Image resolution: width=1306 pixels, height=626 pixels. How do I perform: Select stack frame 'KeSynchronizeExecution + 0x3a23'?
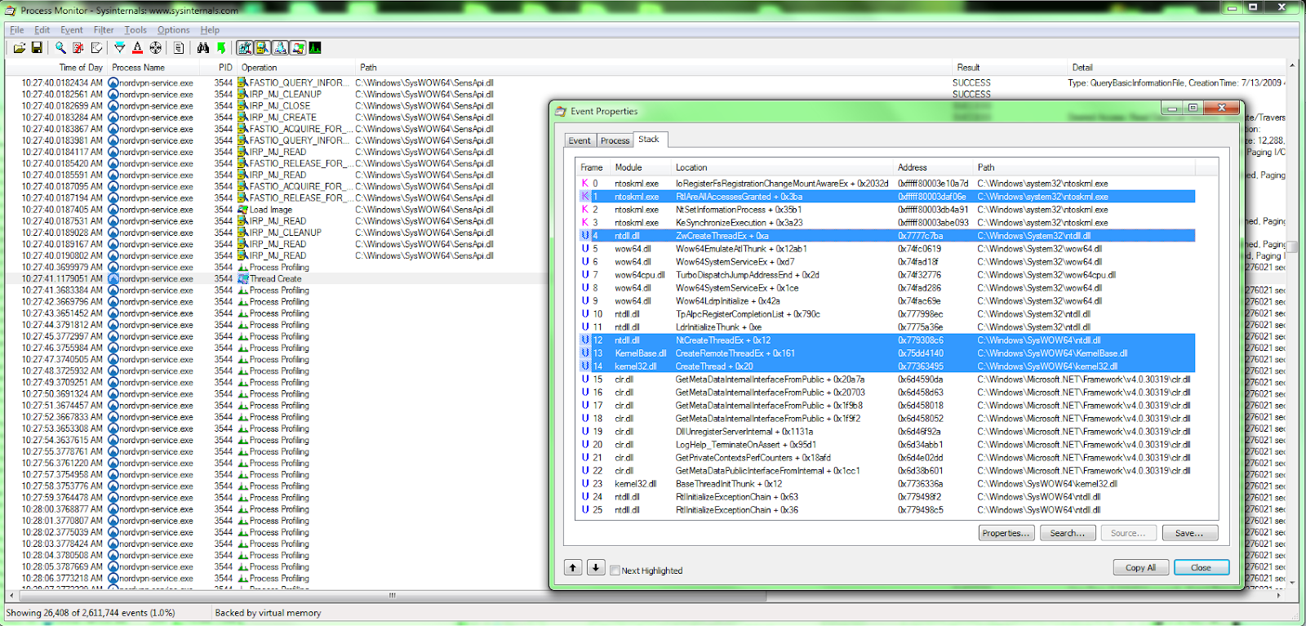click(886, 223)
